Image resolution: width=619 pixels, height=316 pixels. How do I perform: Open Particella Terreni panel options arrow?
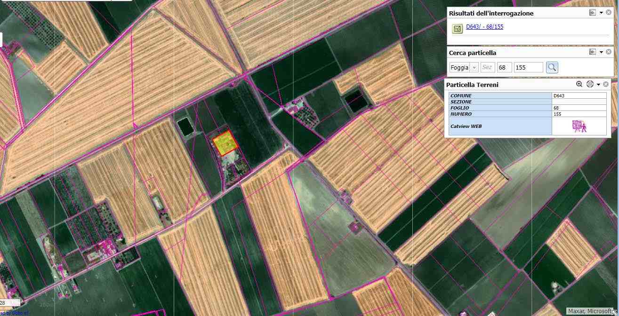(598, 85)
